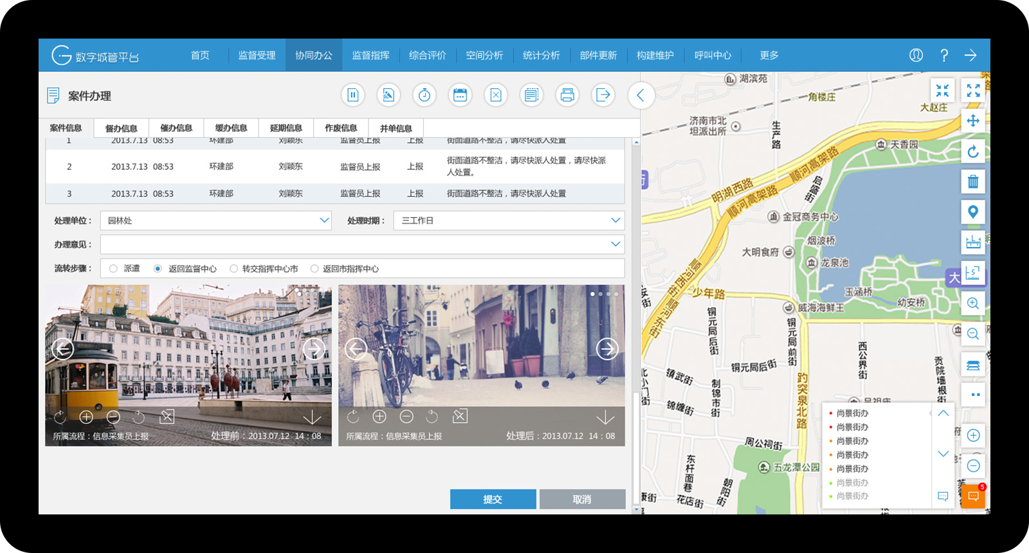Select table row 2 with the two-line description
The height and width of the screenshot is (553, 1029).
pos(335,167)
